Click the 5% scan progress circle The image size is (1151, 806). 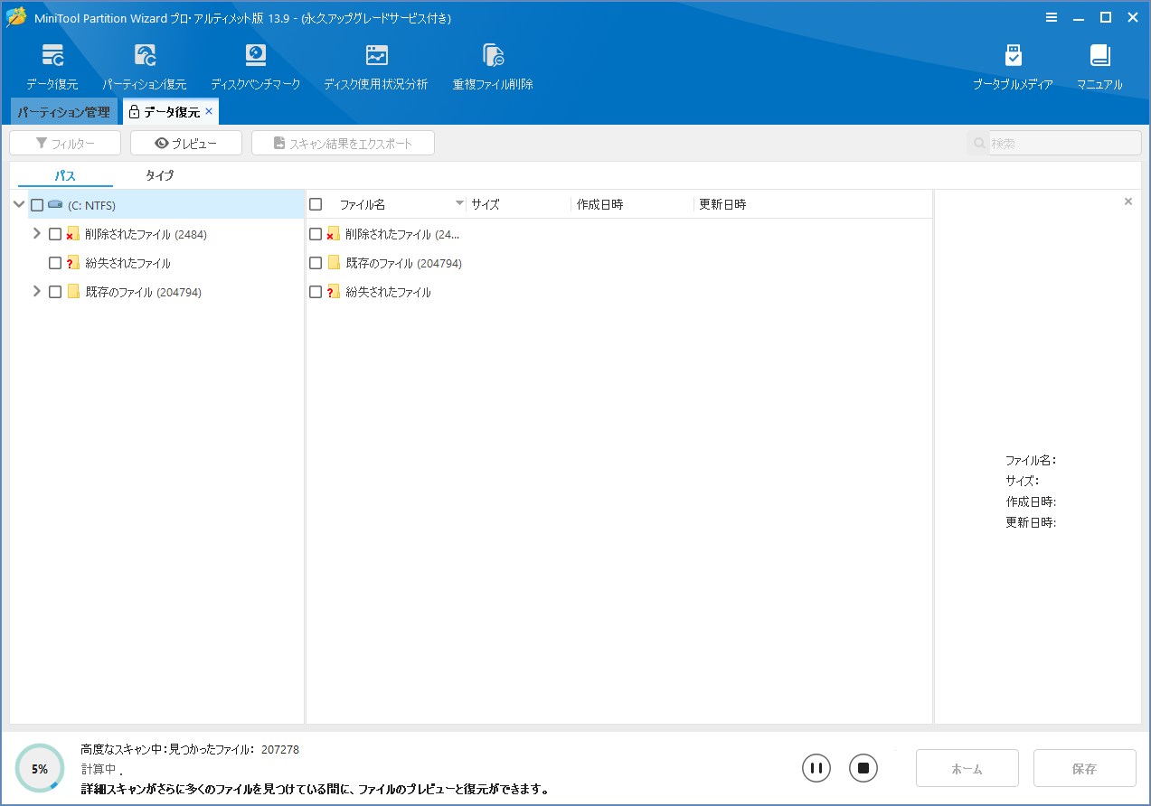pyautogui.click(x=40, y=769)
